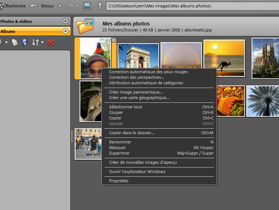
Task: Sort photos using the up-down arrows icon
Action: [35, 42]
